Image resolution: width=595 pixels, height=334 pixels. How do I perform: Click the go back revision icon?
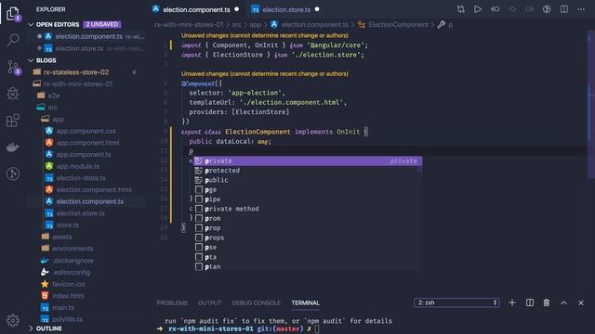pyautogui.click(x=496, y=9)
